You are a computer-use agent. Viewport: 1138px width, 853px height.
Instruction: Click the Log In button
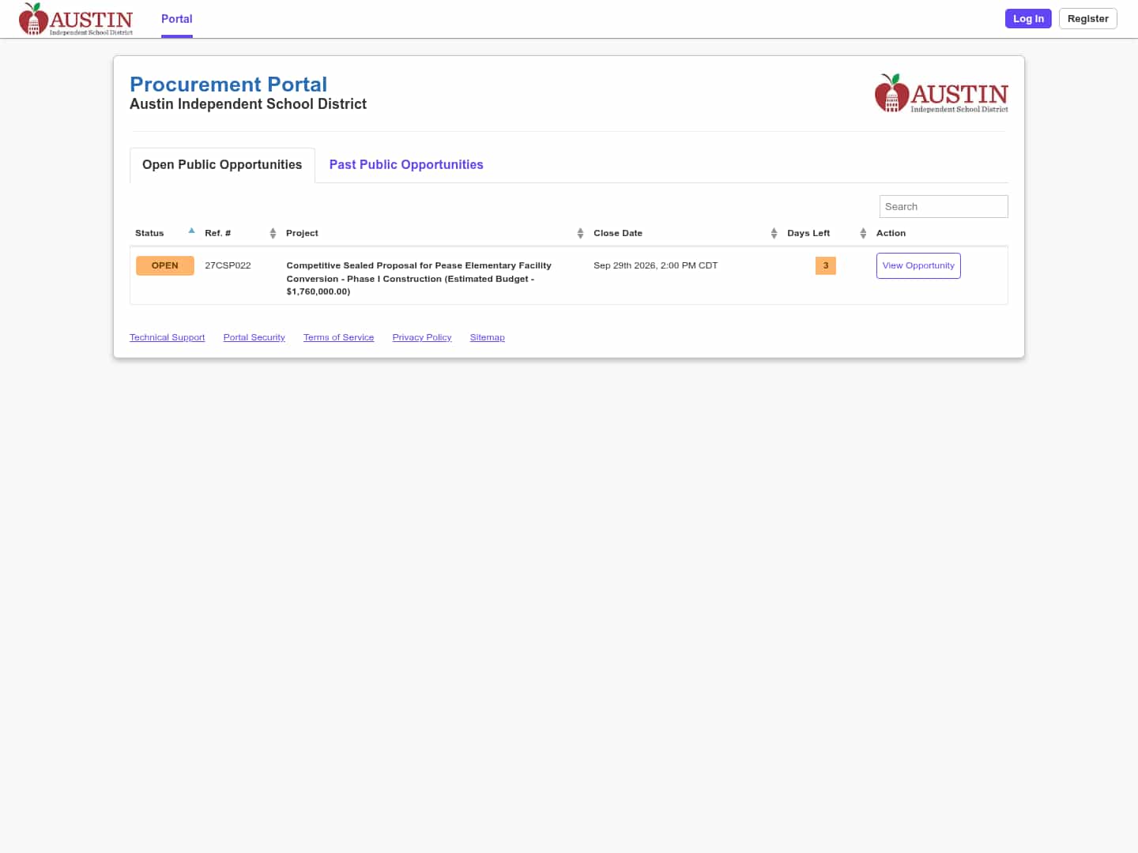[1028, 19]
